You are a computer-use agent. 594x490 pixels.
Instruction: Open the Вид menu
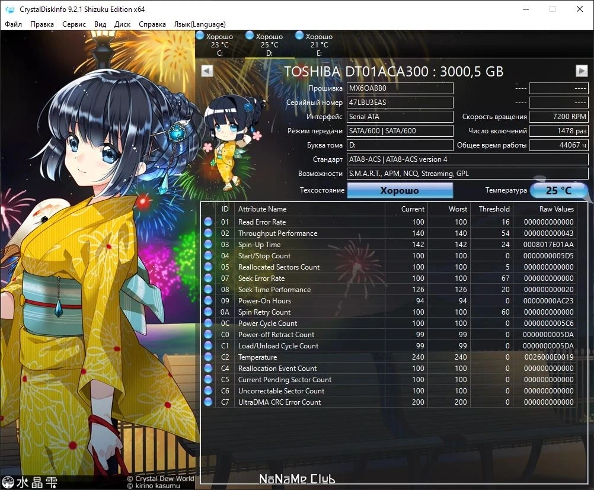100,24
